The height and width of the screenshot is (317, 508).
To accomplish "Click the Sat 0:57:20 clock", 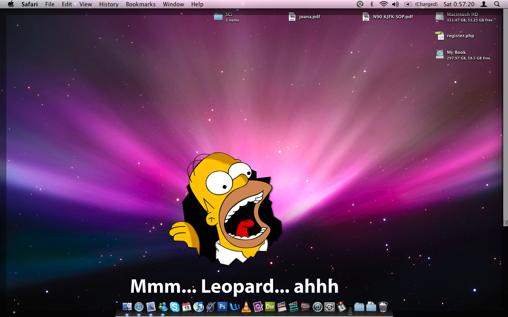I will click(459, 4).
